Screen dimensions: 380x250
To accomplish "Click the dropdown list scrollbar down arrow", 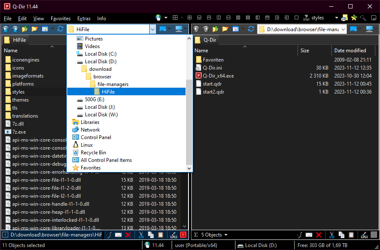I will pos(189,168).
